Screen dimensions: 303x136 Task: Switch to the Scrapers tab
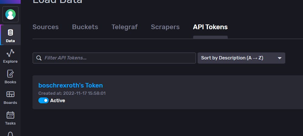[165, 27]
